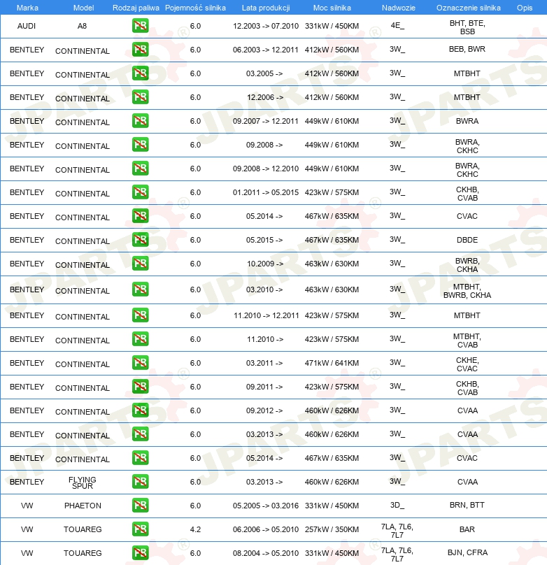Click the fuel icon in the 03.2010 row
547x565 pixels.
click(x=140, y=289)
